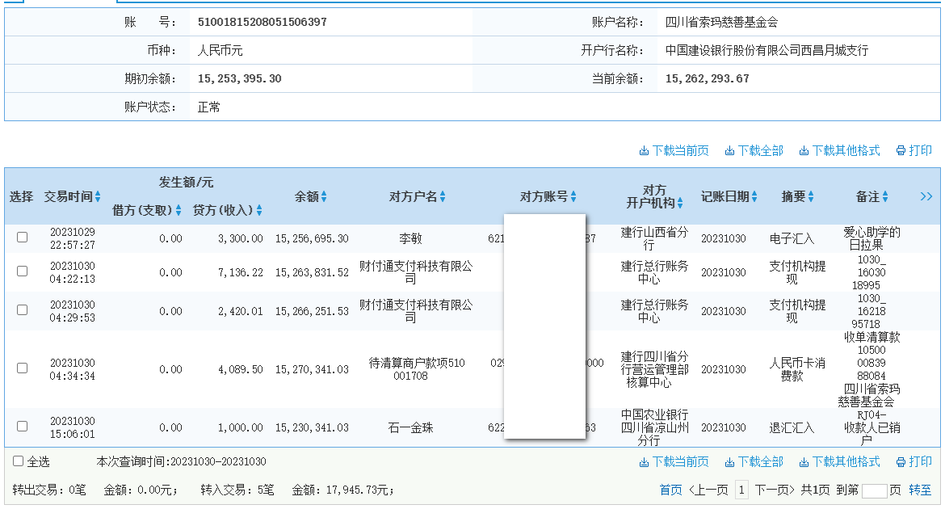This screenshot has width=945, height=509.
Task: Select balance 15,270,341.03 cell
Action: [312, 369]
